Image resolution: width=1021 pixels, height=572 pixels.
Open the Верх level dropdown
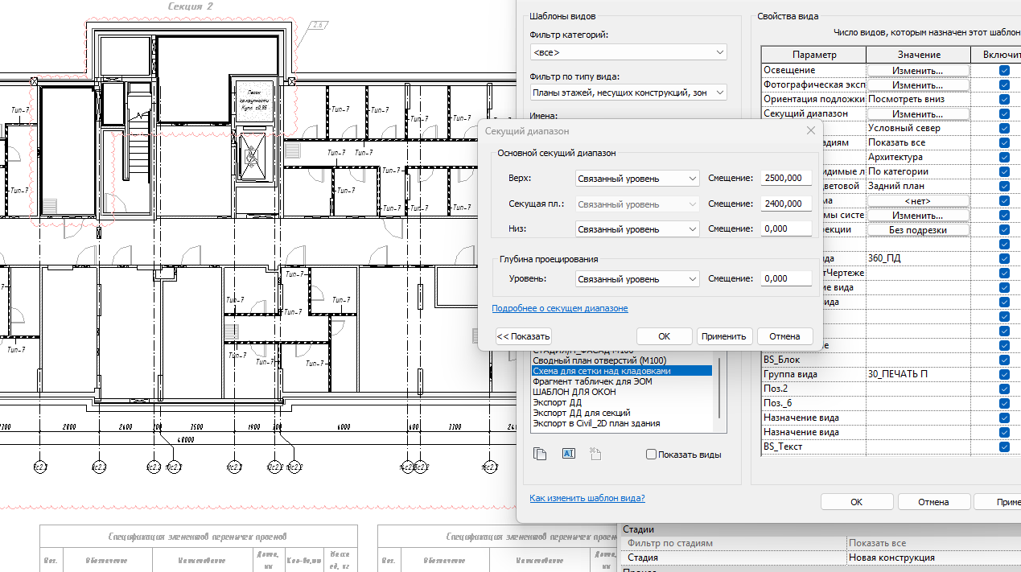(637, 178)
